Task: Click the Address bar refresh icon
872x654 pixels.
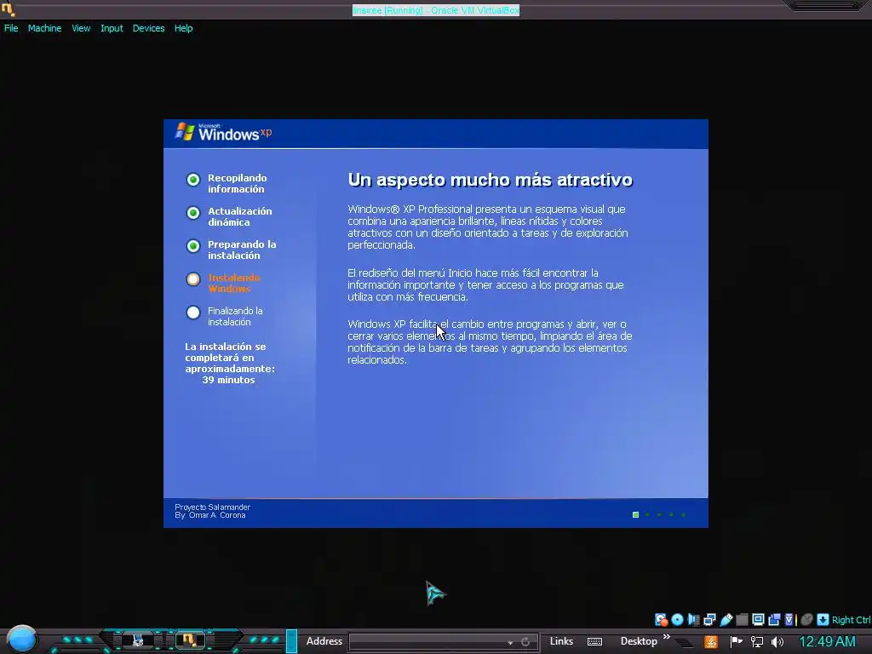Action: (x=525, y=642)
